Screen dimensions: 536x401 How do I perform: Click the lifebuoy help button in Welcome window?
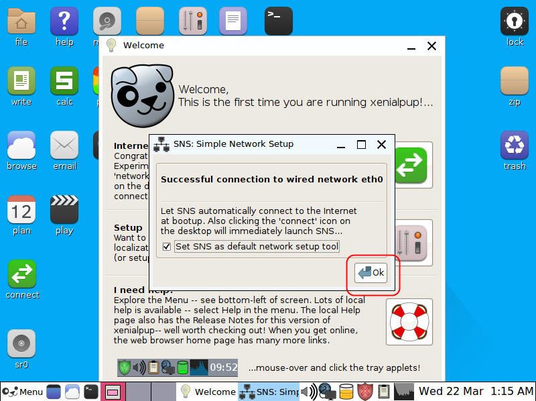coord(409,322)
